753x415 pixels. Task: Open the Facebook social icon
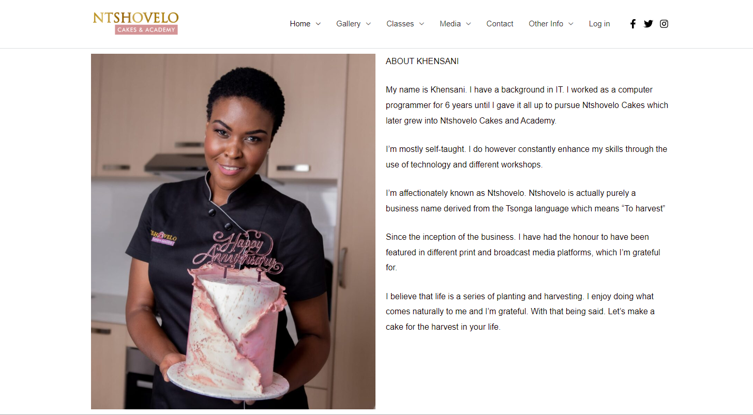tap(632, 24)
